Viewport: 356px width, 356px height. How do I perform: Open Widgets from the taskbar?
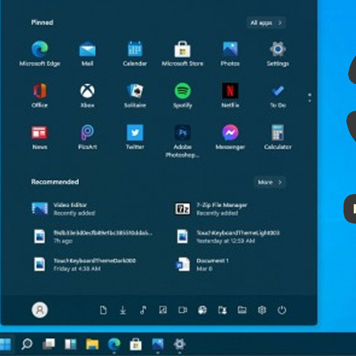click(x=70, y=344)
